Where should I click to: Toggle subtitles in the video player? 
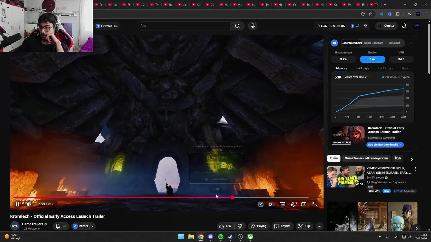point(282,204)
